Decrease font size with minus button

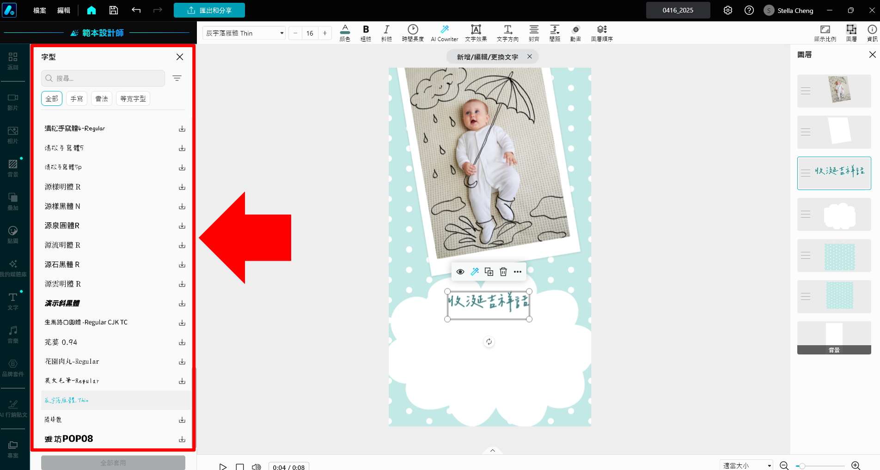point(295,33)
